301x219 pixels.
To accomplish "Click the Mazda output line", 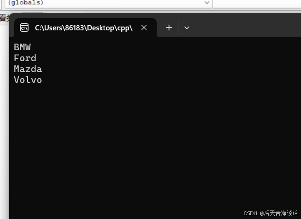I will [28, 69].
